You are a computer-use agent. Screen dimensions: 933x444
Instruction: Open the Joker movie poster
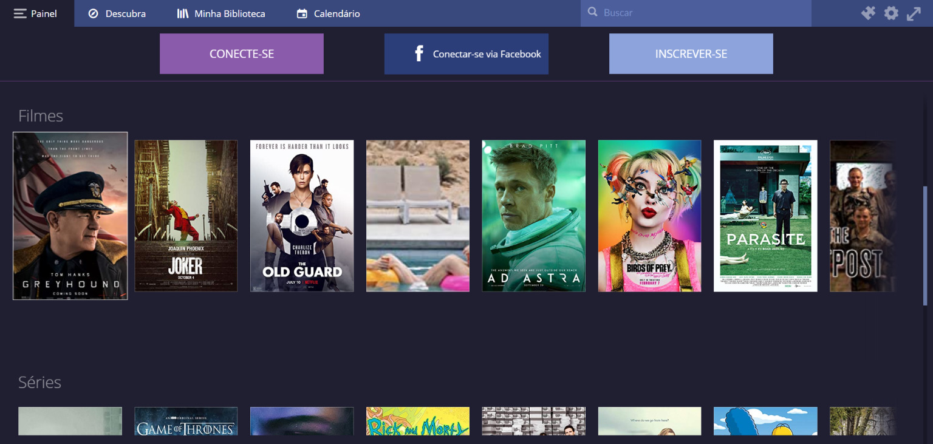[186, 216]
